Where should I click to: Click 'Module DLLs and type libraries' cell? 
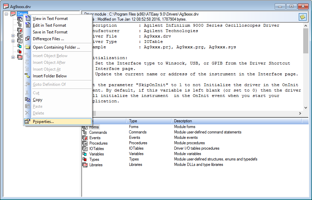199,165
